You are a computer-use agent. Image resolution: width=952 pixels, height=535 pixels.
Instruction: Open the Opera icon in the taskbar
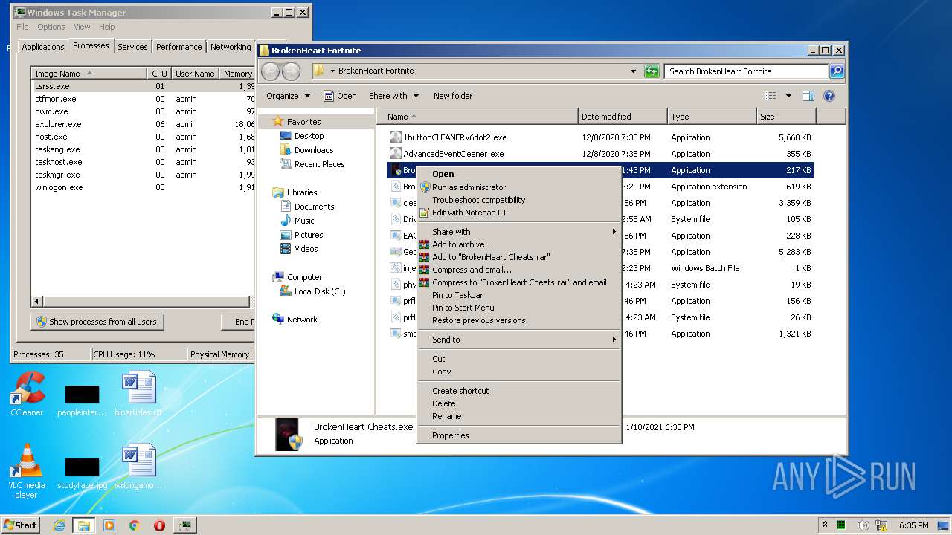(159, 525)
